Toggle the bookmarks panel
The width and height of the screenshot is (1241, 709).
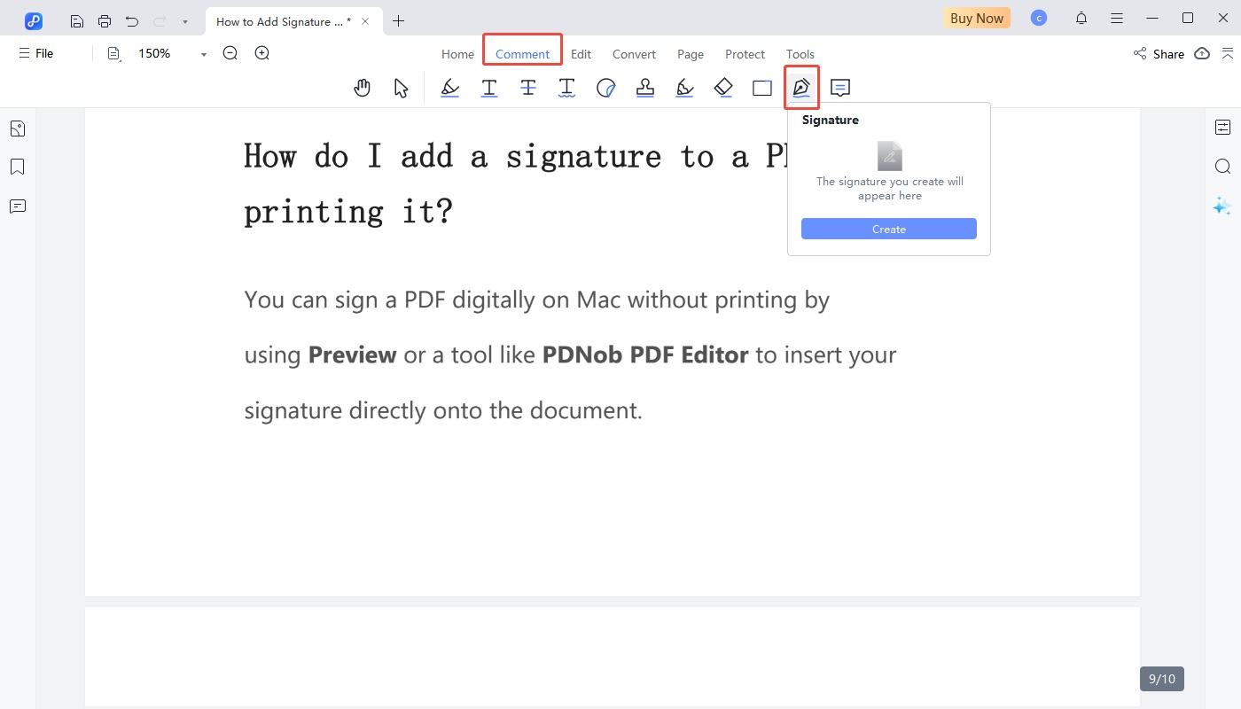pyautogui.click(x=17, y=166)
